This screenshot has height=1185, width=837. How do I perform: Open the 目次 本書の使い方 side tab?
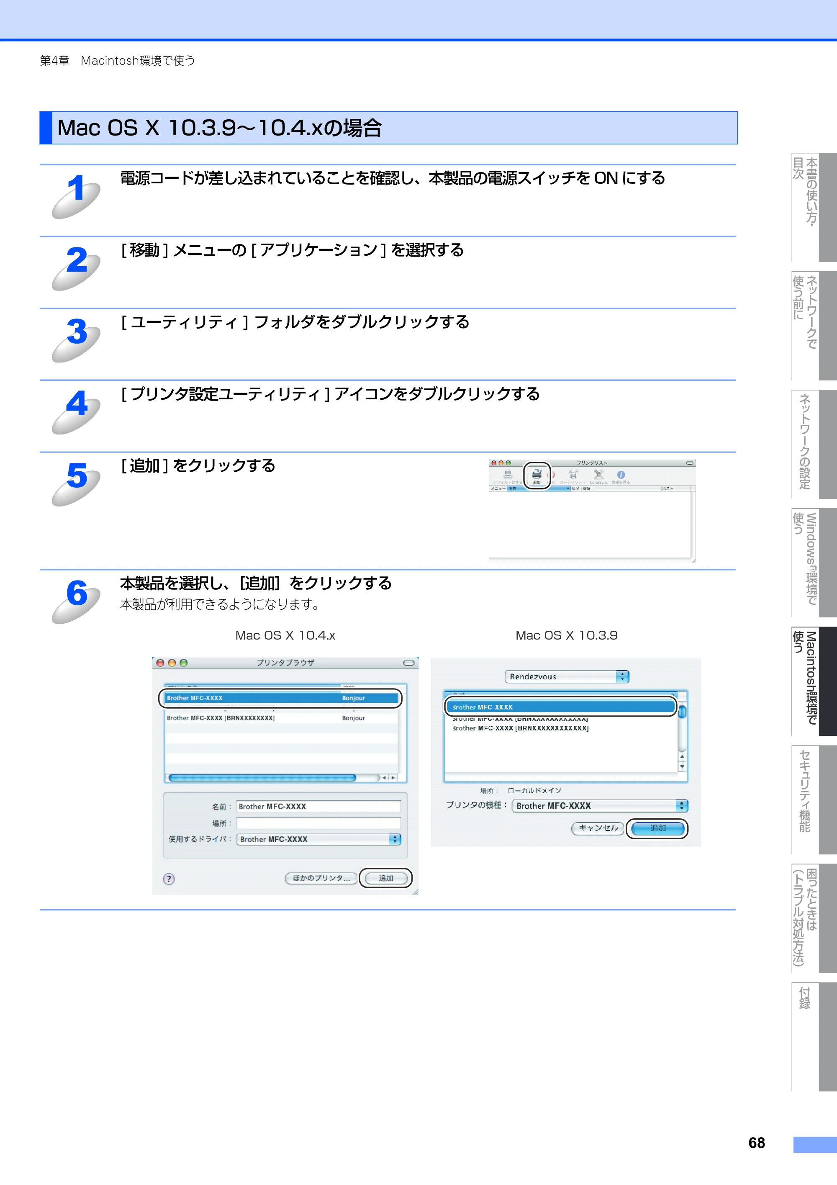(x=814, y=208)
